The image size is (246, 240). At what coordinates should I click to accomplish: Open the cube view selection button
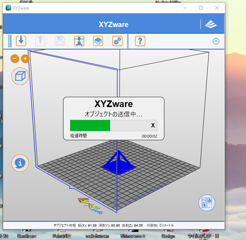click(x=20, y=76)
